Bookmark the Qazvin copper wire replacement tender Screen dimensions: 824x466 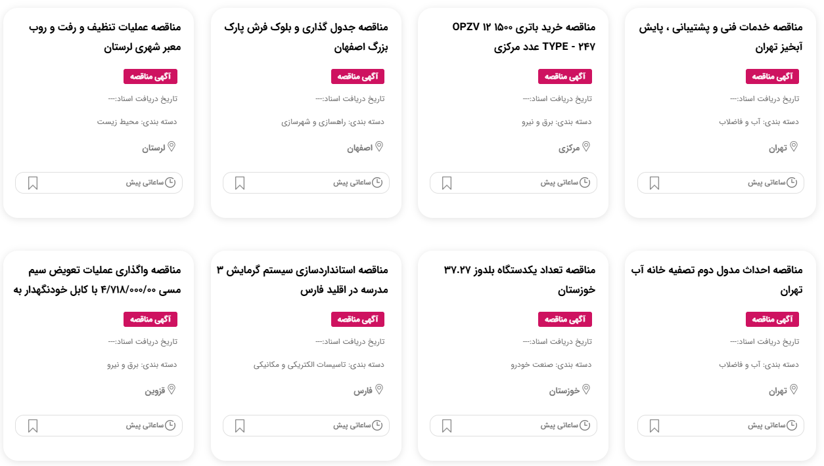click(x=33, y=426)
